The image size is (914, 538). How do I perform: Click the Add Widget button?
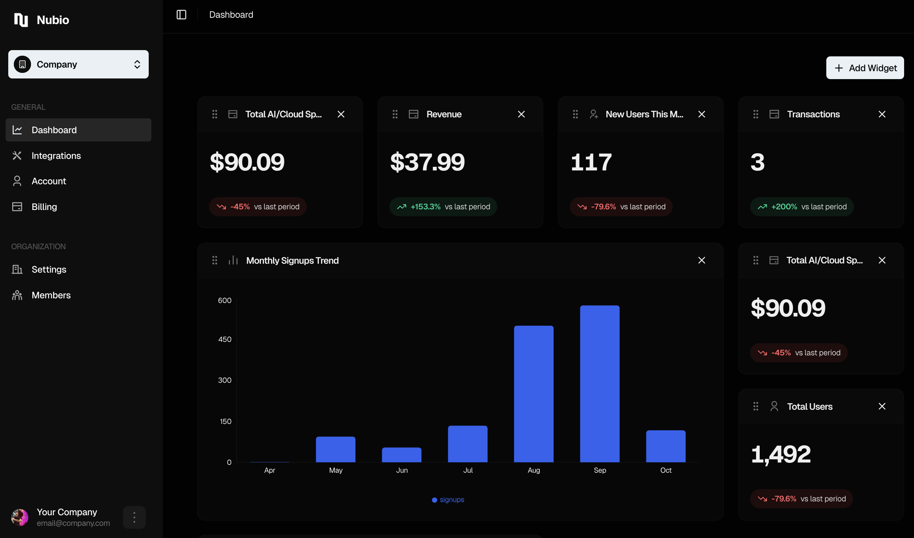[x=865, y=68]
